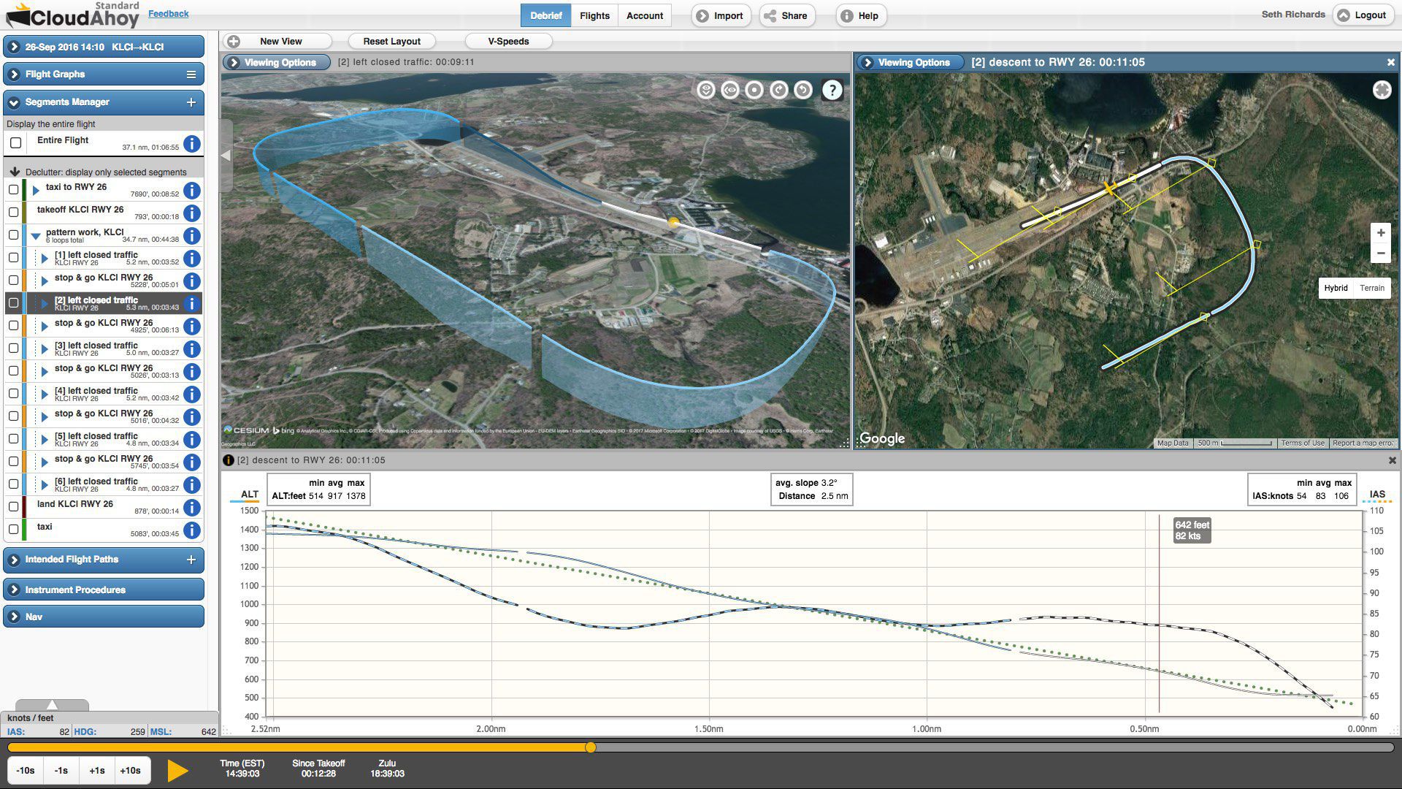Click the info icon next to Entire Flight
Screen dimensions: 1402x789
click(192, 143)
